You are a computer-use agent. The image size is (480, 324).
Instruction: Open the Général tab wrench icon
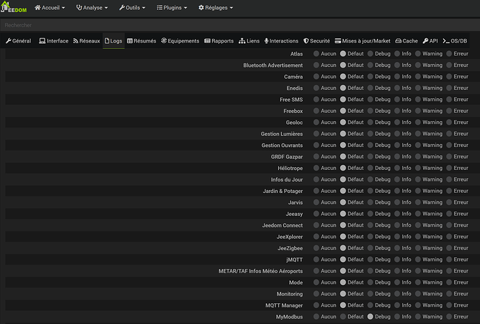click(x=8, y=41)
